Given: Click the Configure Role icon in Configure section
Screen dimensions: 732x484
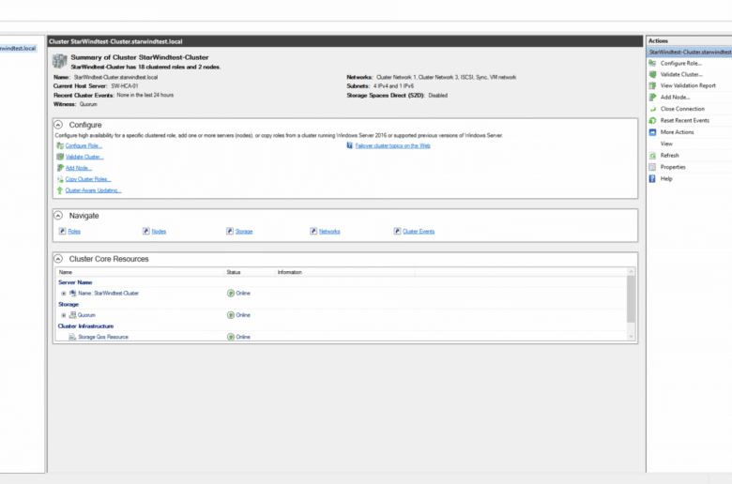Looking at the screenshot, I should 60,145.
